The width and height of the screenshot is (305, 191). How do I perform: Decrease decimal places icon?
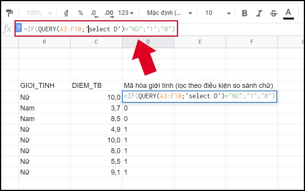click(x=94, y=13)
